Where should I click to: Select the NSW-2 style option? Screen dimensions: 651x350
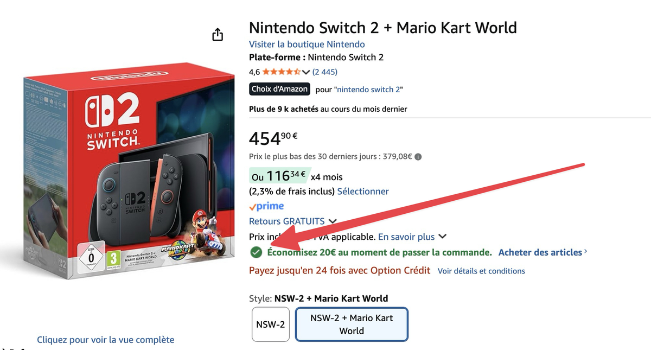(270, 324)
